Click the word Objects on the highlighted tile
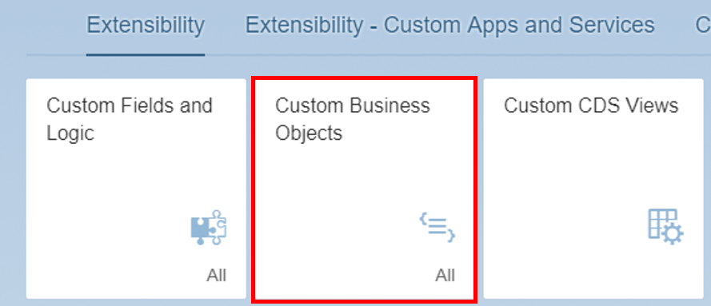 pyautogui.click(x=309, y=133)
